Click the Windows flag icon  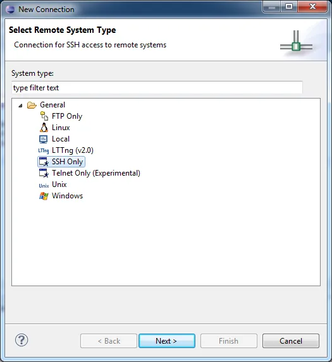[44, 196]
